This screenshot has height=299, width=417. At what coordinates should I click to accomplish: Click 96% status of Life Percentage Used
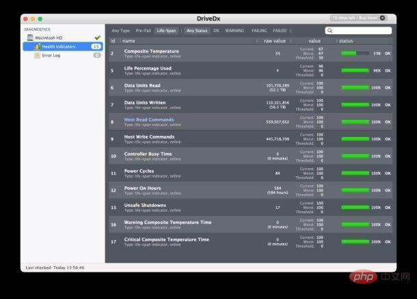tap(377, 70)
